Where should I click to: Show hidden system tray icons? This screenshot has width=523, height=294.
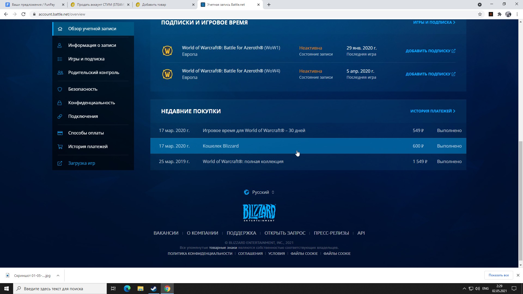pos(464,289)
